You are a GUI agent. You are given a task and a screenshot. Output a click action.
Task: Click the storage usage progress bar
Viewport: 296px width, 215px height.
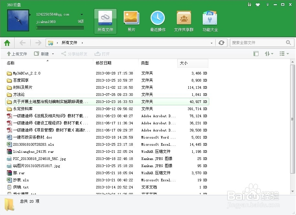pos(60,28)
